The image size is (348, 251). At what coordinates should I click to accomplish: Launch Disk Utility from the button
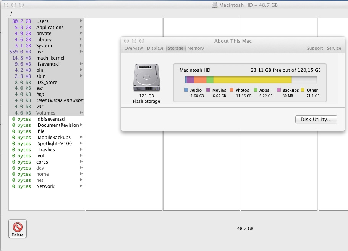(316, 120)
